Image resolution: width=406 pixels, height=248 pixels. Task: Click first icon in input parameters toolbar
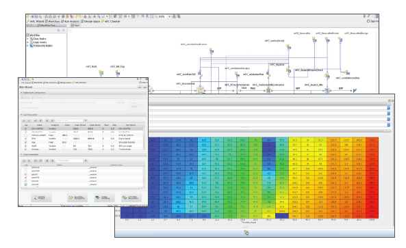coord(24,120)
